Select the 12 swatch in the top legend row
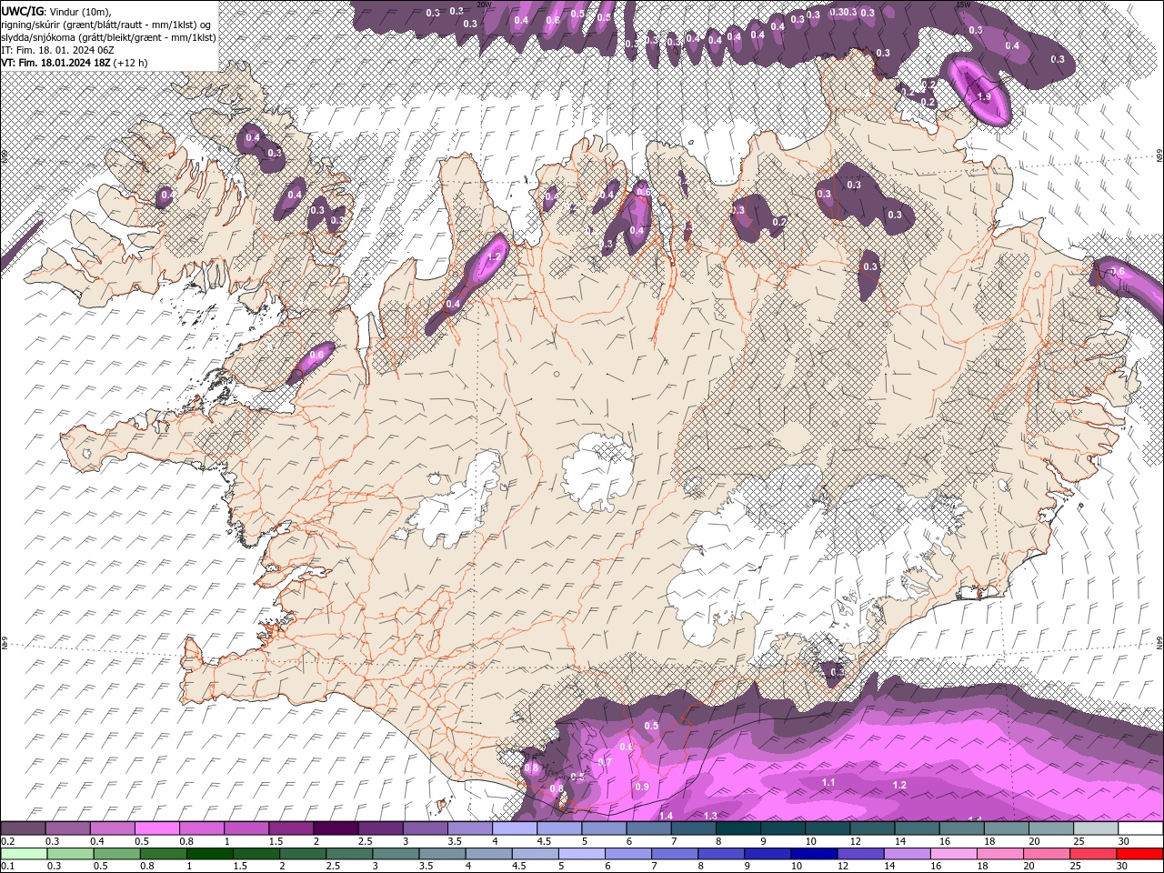 [x=872, y=828]
